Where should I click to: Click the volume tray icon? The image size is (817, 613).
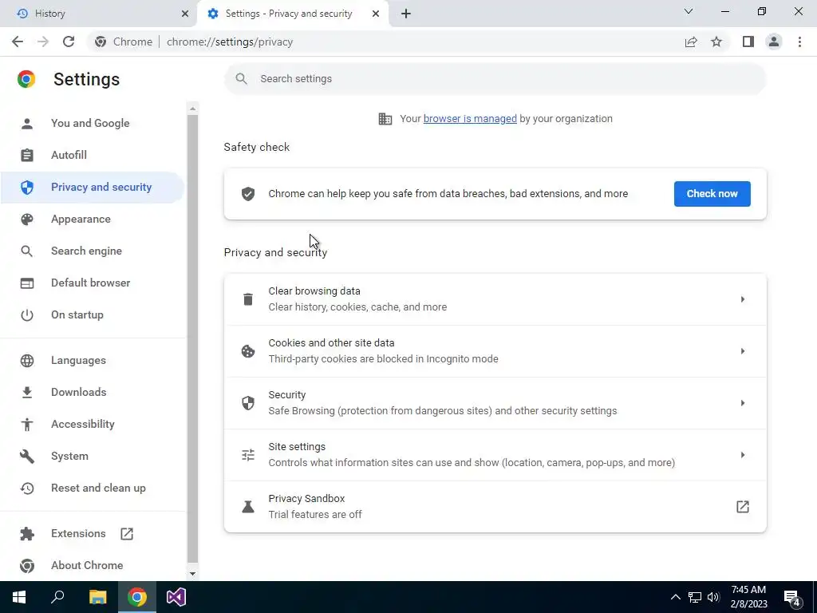tap(713, 597)
